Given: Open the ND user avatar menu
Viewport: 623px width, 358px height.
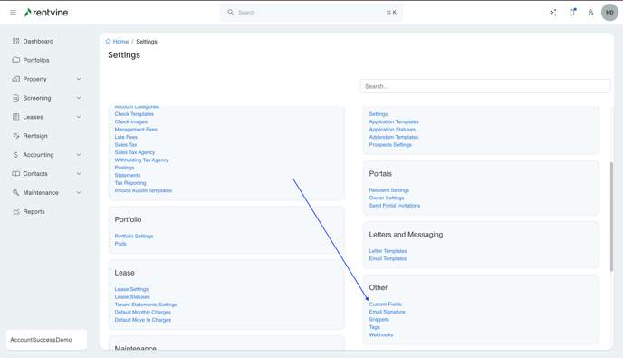Looking at the screenshot, I should click(x=609, y=13).
